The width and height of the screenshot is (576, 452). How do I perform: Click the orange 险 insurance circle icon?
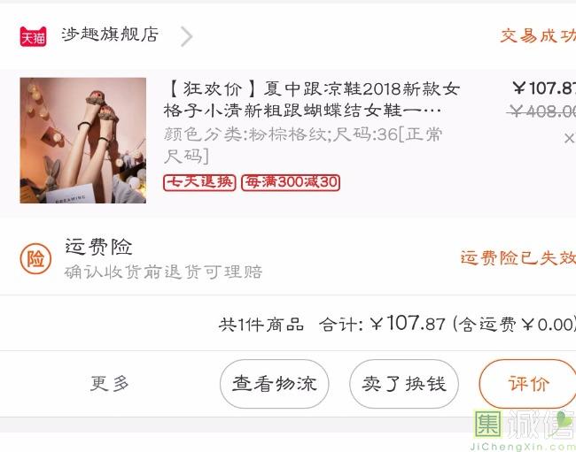click(x=35, y=259)
